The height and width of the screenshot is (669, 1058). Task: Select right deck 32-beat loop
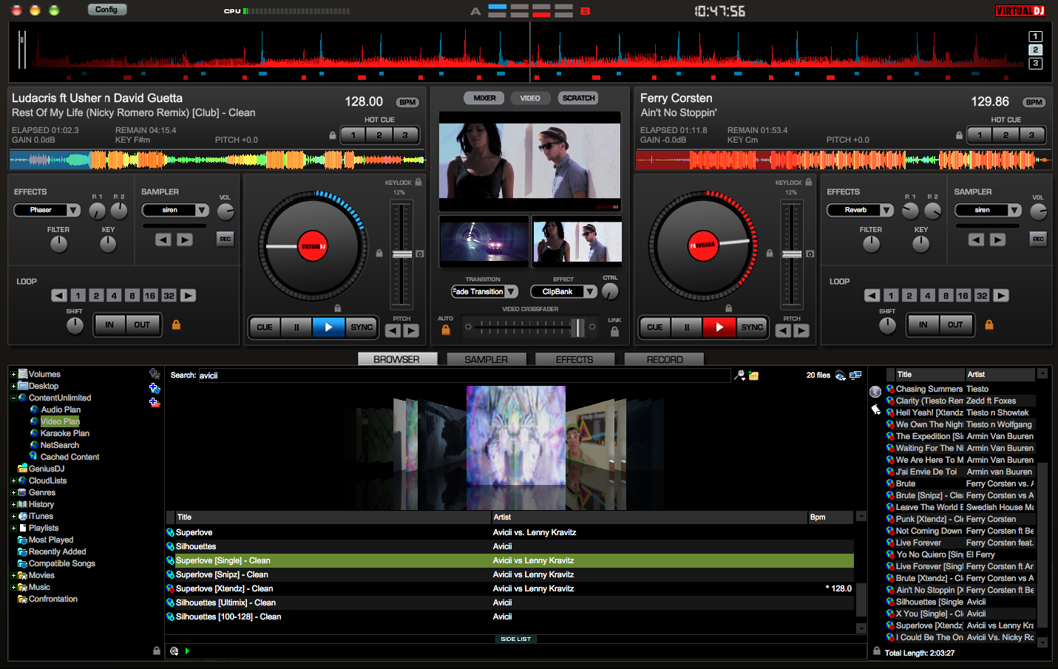[x=982, y=296]
